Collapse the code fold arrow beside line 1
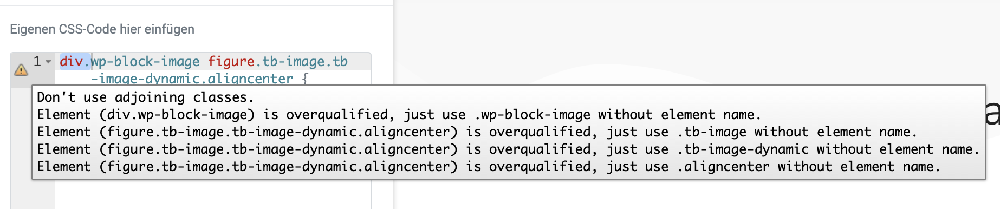 (48, 62)
